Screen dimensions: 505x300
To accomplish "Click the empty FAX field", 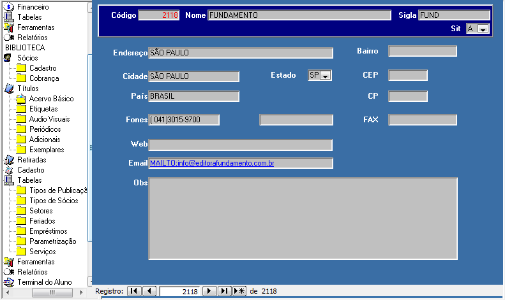I will pyautogui.click(x=423, y=120).
